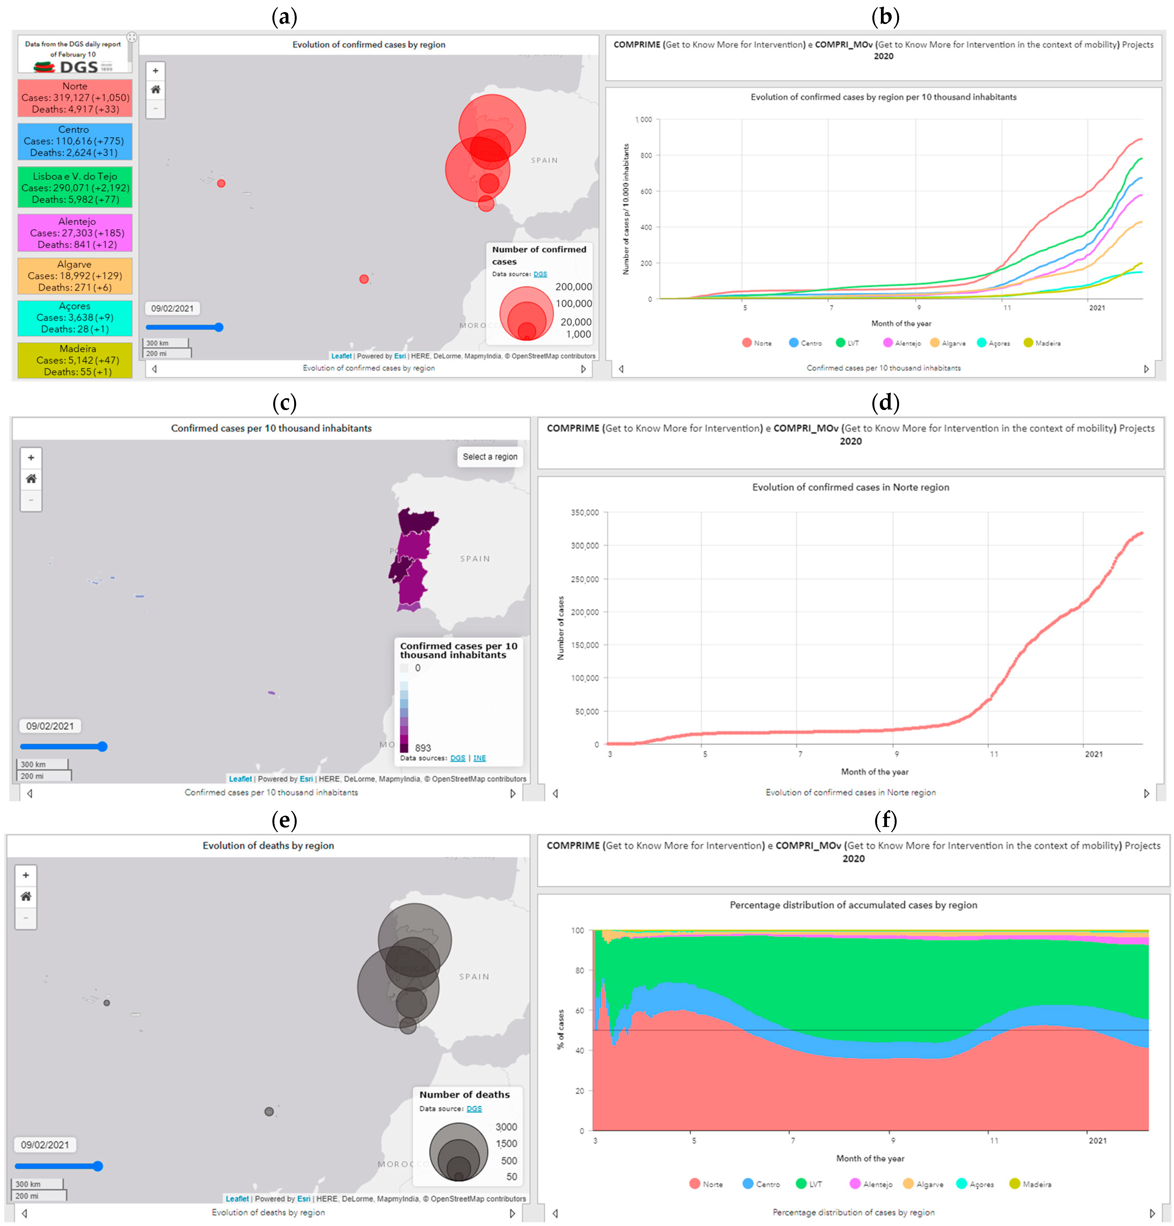Screen dimensions: 1174x1226
Task: Click the date slider handle under 09/02/2021 on cases map
Action: 218,327
